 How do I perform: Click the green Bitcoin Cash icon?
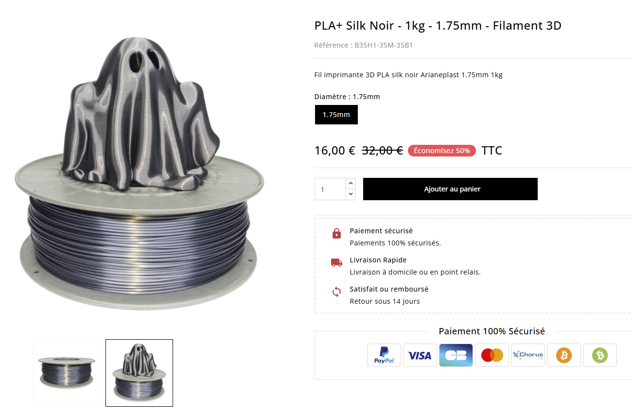tap(600, 355)
